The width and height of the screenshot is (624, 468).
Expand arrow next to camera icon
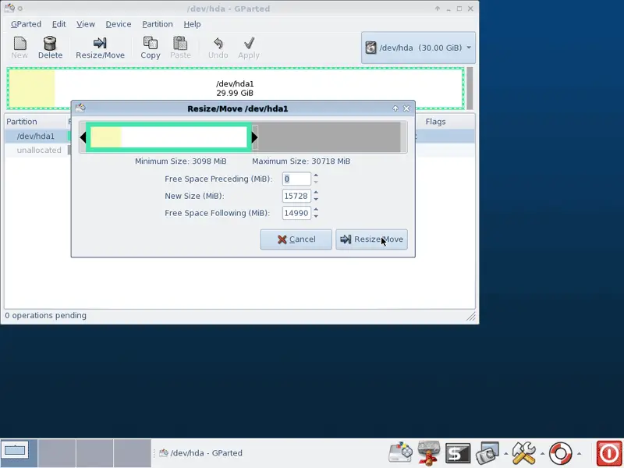pyautogui.click(x=505, y=453)
